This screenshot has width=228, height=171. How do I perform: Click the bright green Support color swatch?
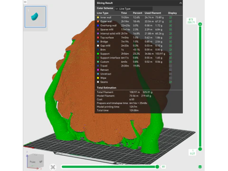coord(98,54)
